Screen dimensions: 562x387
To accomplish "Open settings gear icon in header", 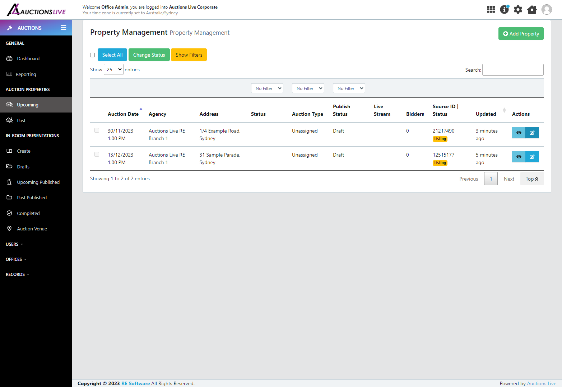I will click(x=518, y=10).
